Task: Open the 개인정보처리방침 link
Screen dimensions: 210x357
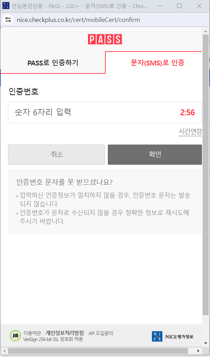Action: (65, 333)
